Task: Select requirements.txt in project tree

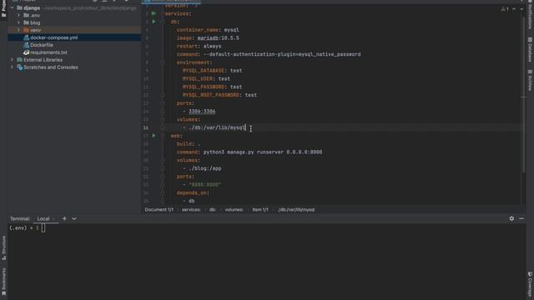Action: click(74, 52)
